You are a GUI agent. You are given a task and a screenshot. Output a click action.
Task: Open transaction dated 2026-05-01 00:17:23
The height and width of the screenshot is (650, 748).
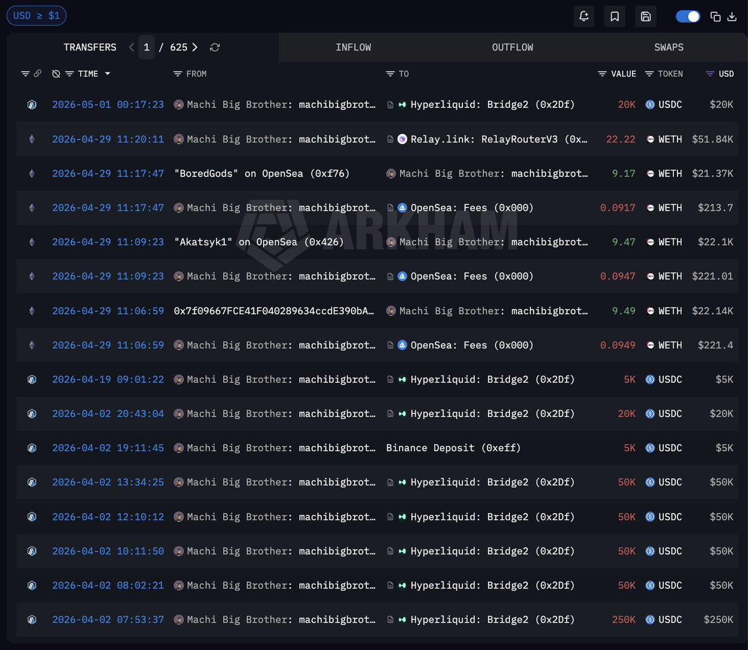(x=108, y=105)
